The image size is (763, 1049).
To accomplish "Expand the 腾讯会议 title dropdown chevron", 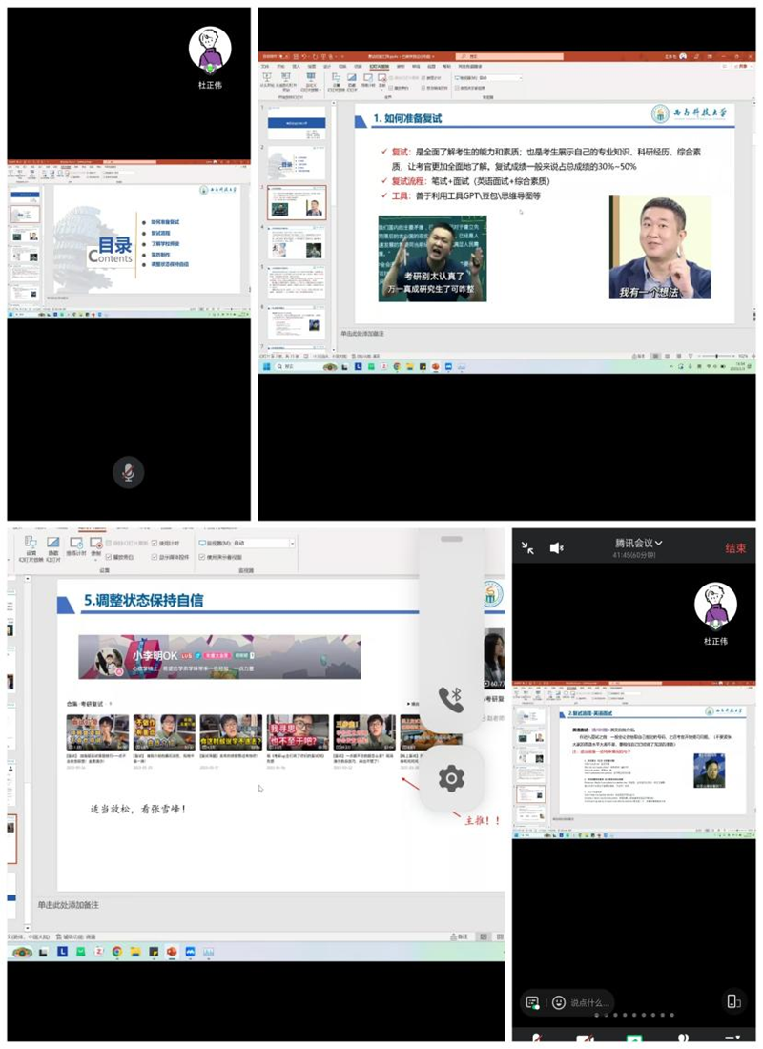I will pyautogui.click(x=658, y=544).
